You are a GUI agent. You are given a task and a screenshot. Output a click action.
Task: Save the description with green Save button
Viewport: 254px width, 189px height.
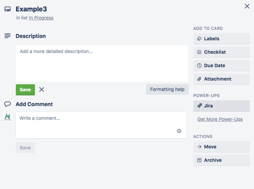[25, 90]
